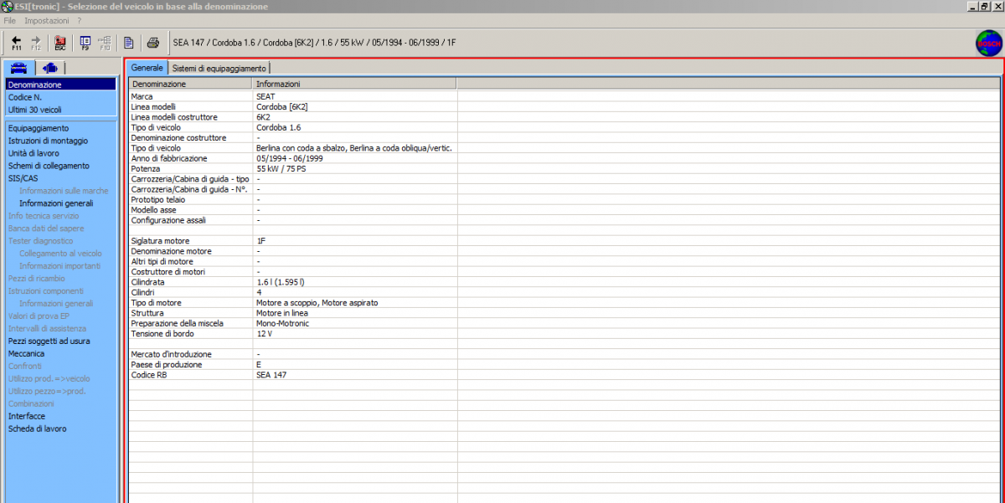Screen dimensions: 1005x503
Task: Click the Tensione di bordo 12 V value
Action: 264,333
